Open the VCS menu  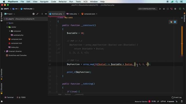click(x=85, y=1)
